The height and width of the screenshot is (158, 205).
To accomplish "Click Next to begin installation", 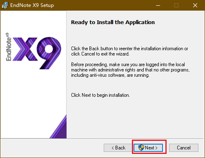I will [x=148, y=148].
